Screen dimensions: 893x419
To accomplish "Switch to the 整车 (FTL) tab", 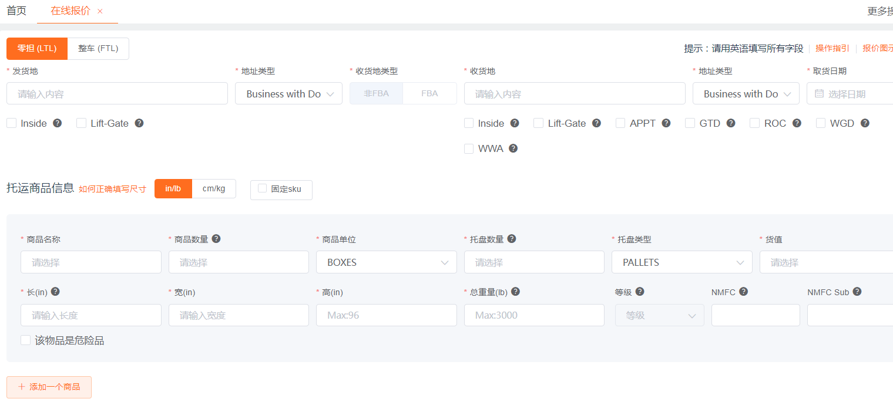I will 98,49.
